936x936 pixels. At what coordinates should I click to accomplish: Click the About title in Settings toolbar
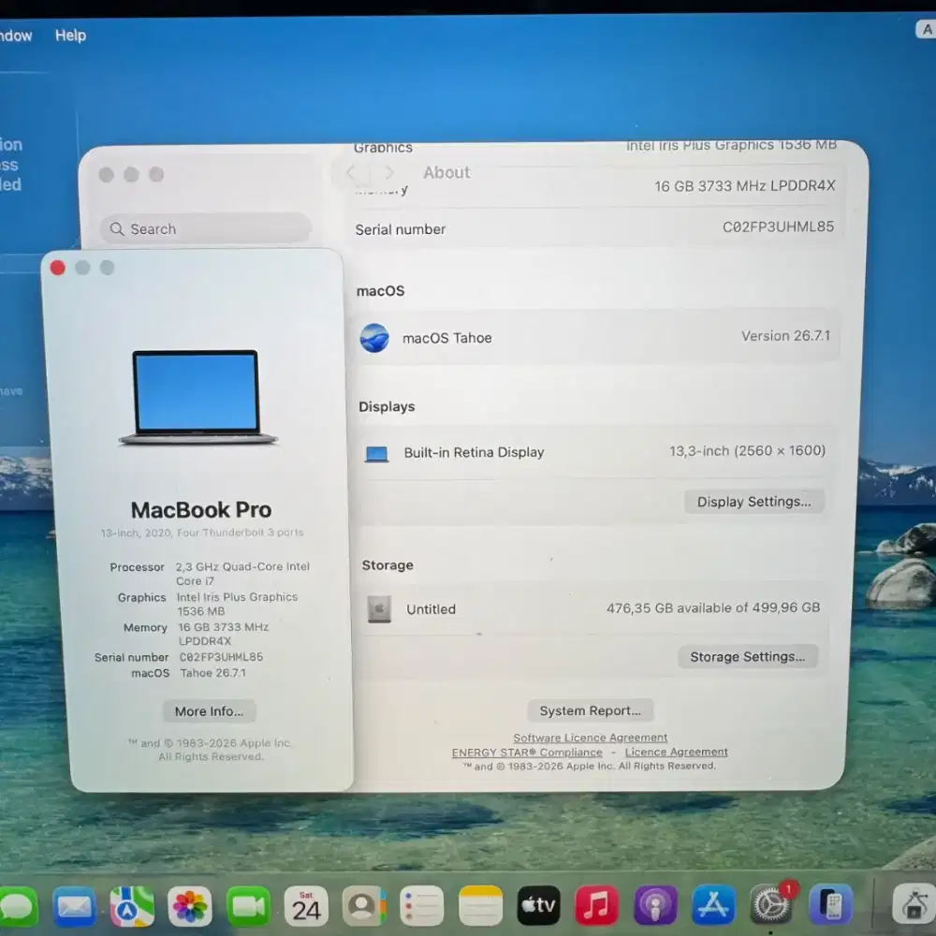point(446,172)
